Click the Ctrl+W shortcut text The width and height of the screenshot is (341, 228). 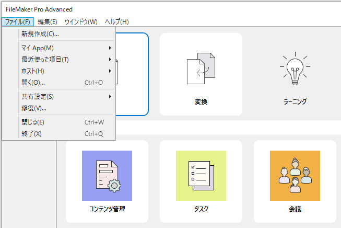(x=94, y=122)
